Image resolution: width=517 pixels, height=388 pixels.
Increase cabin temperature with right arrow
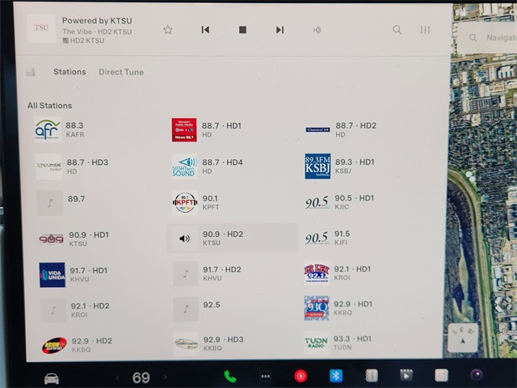[165, 377]
